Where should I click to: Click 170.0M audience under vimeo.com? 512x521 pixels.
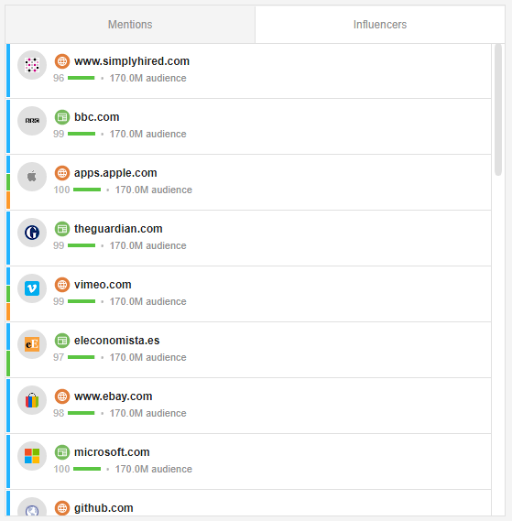pyautogui.click(x=148, y=301)
